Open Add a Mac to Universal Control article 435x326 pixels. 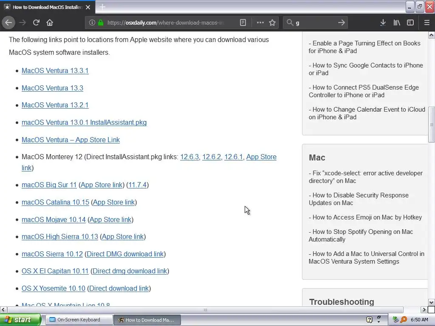click(367, 258)
